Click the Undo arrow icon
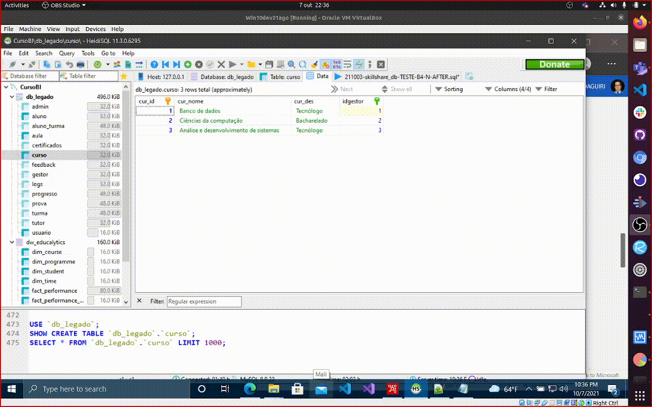652x407 pixels. point(69,64)
